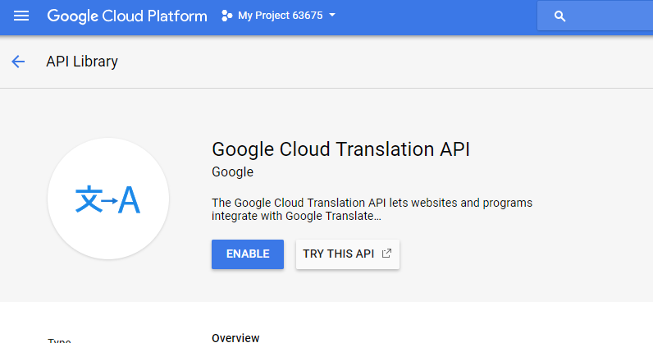
Task: Click the Overview section heading
Action: click(235, 337)
